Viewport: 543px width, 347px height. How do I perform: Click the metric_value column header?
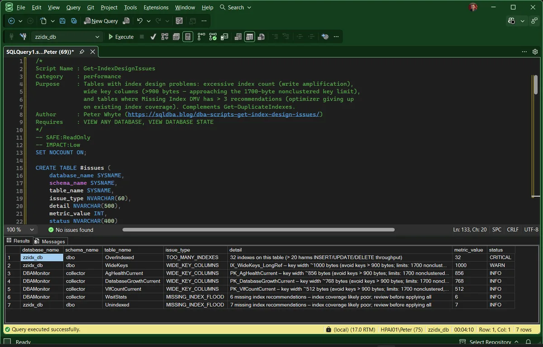point(470,250)
